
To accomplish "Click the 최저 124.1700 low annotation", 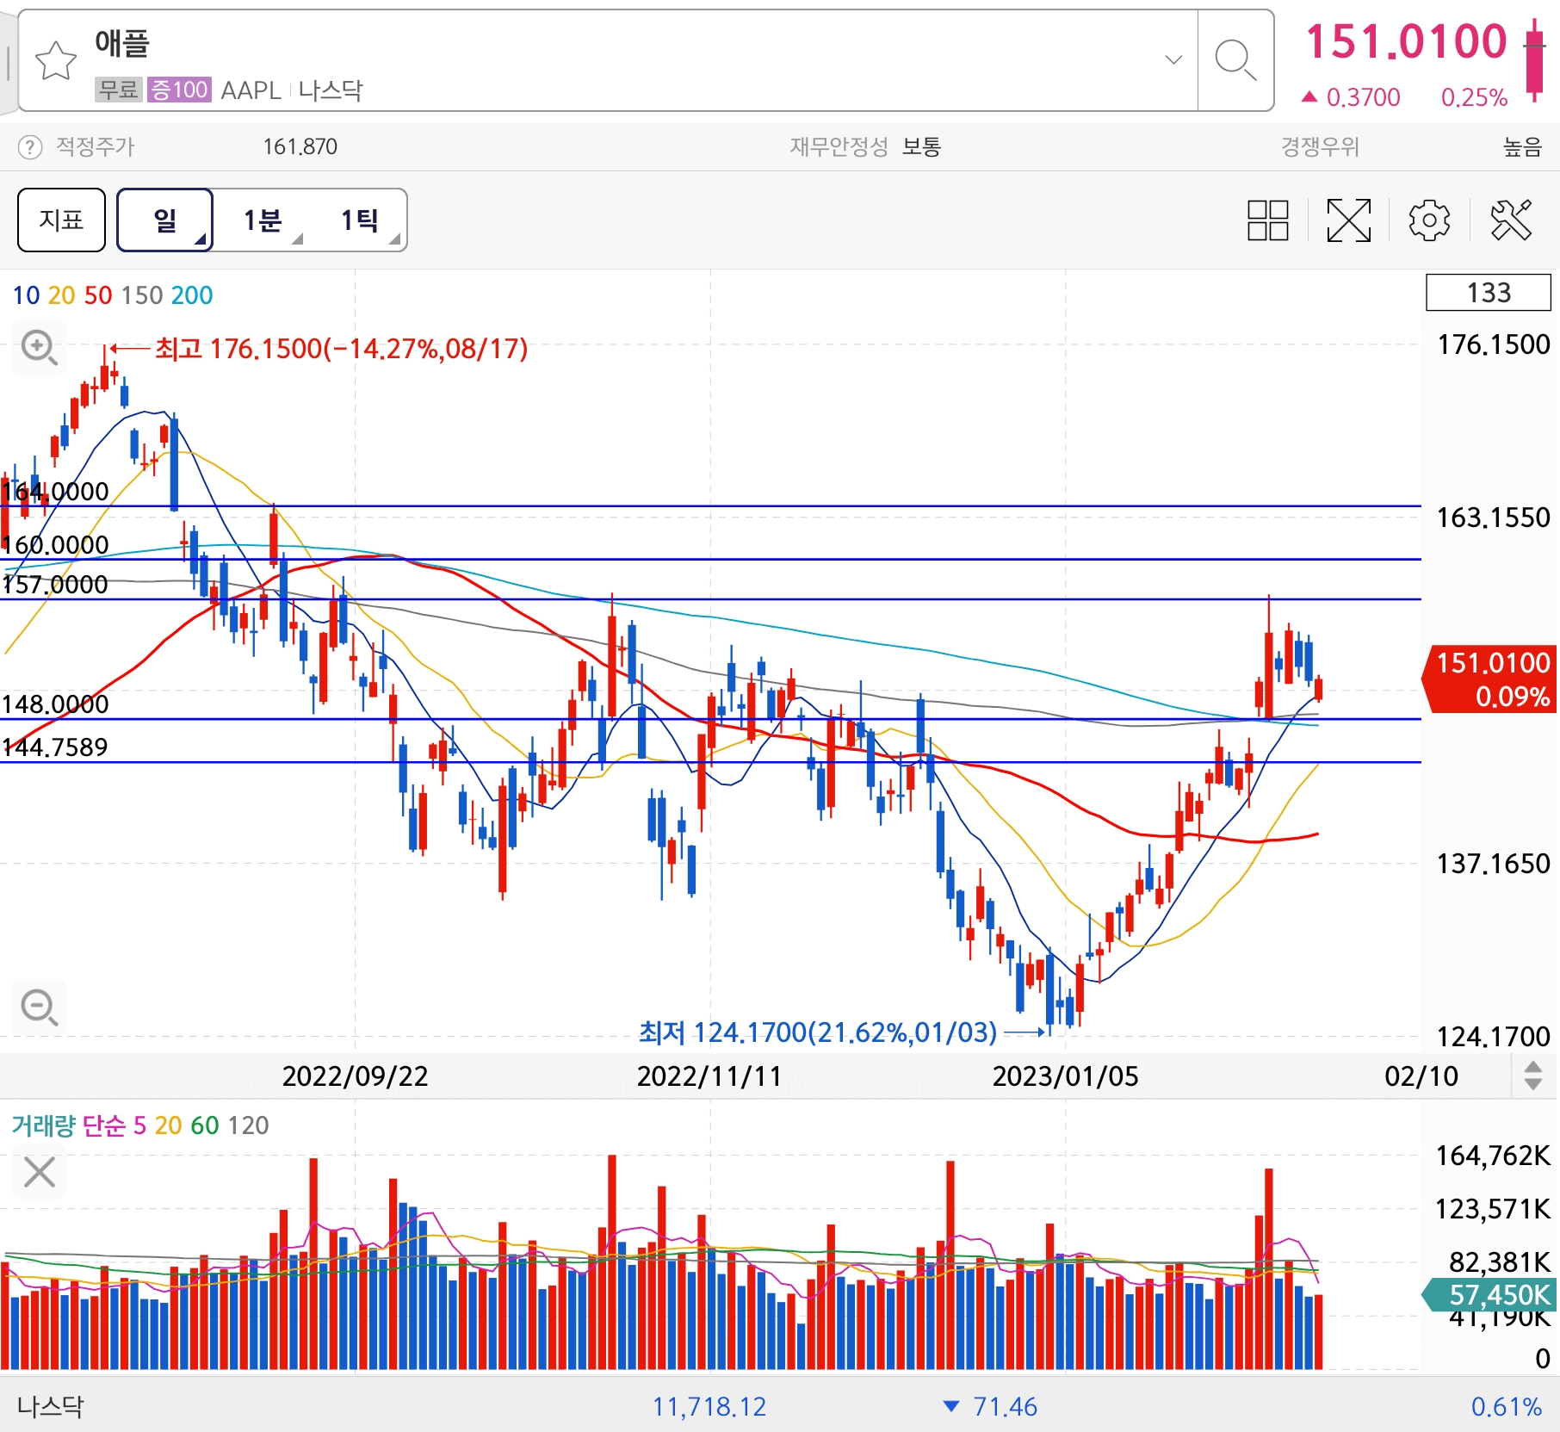I will [817, 1032].
